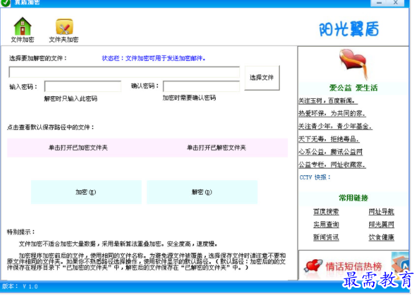
Task: Open the 饮食健康 link
Action: click(381, 237)
